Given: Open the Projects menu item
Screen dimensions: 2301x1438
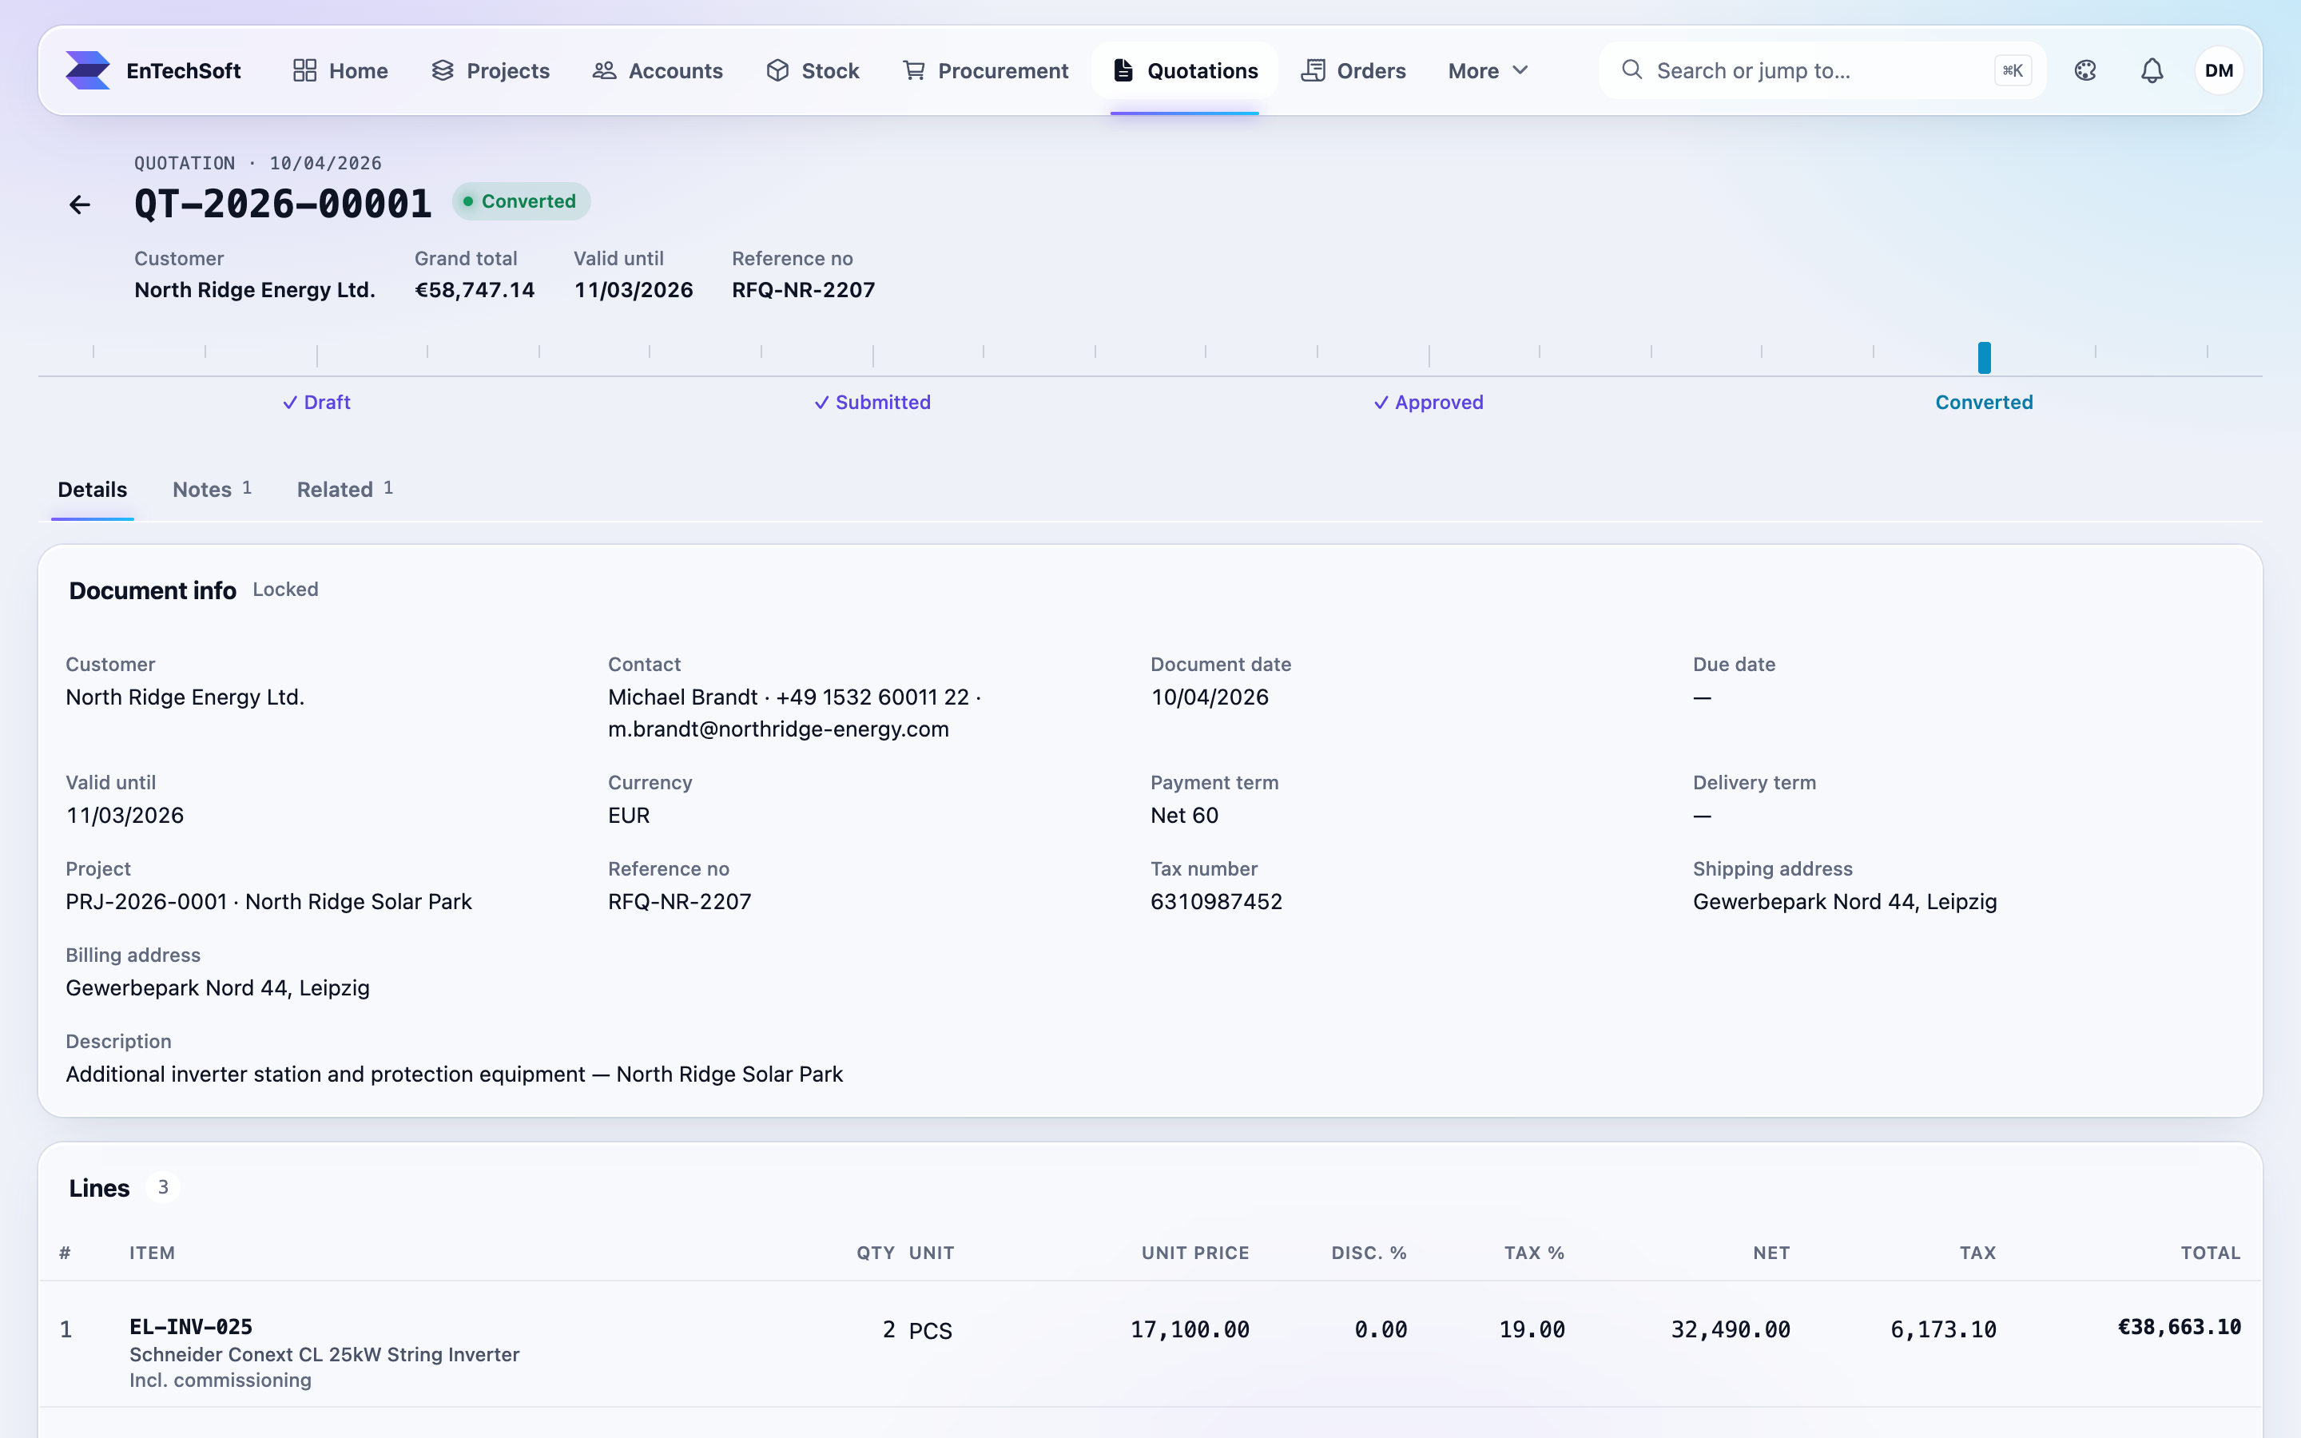Looking at the screenshot, I should (x=491, y=70).
